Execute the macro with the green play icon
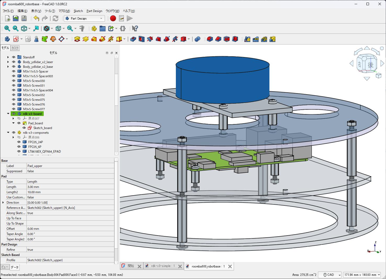The width and height of the screenshot is (386, 279). [x=130, y=18]
